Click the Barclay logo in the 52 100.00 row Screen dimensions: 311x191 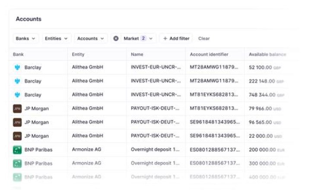coord(17,67)
